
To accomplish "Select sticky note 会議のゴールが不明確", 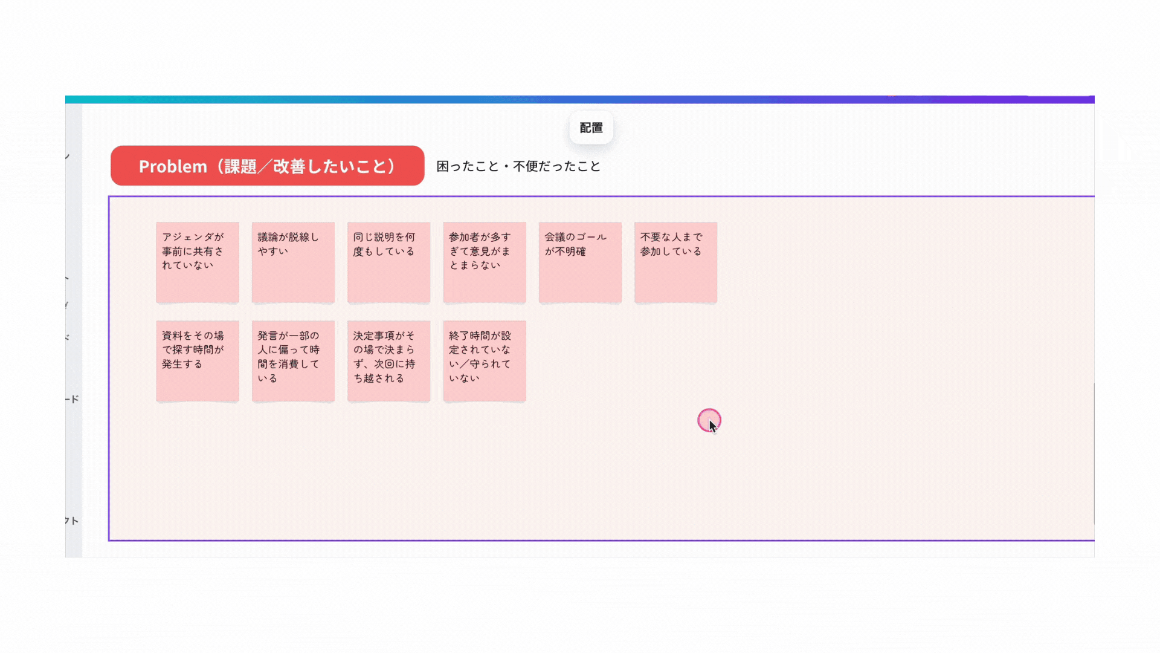I will (580, 262).
